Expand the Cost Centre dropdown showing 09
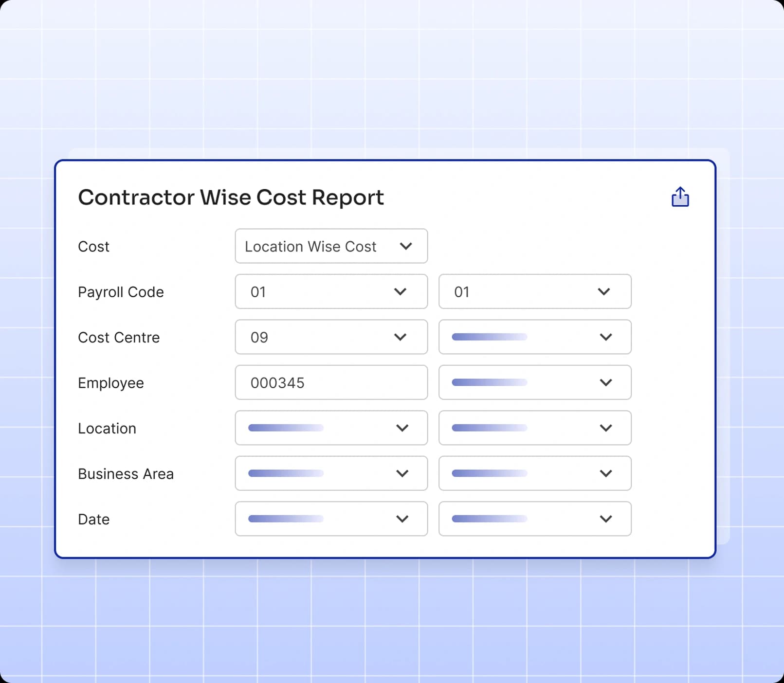This screenshot has height=683, width=784. pos(331,337)
